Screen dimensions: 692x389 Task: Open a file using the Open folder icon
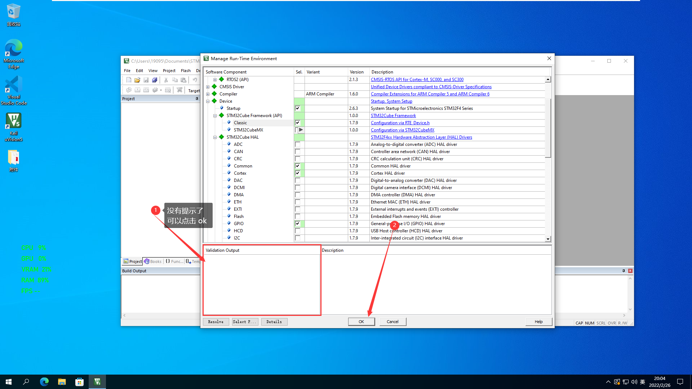pos(137,80)
